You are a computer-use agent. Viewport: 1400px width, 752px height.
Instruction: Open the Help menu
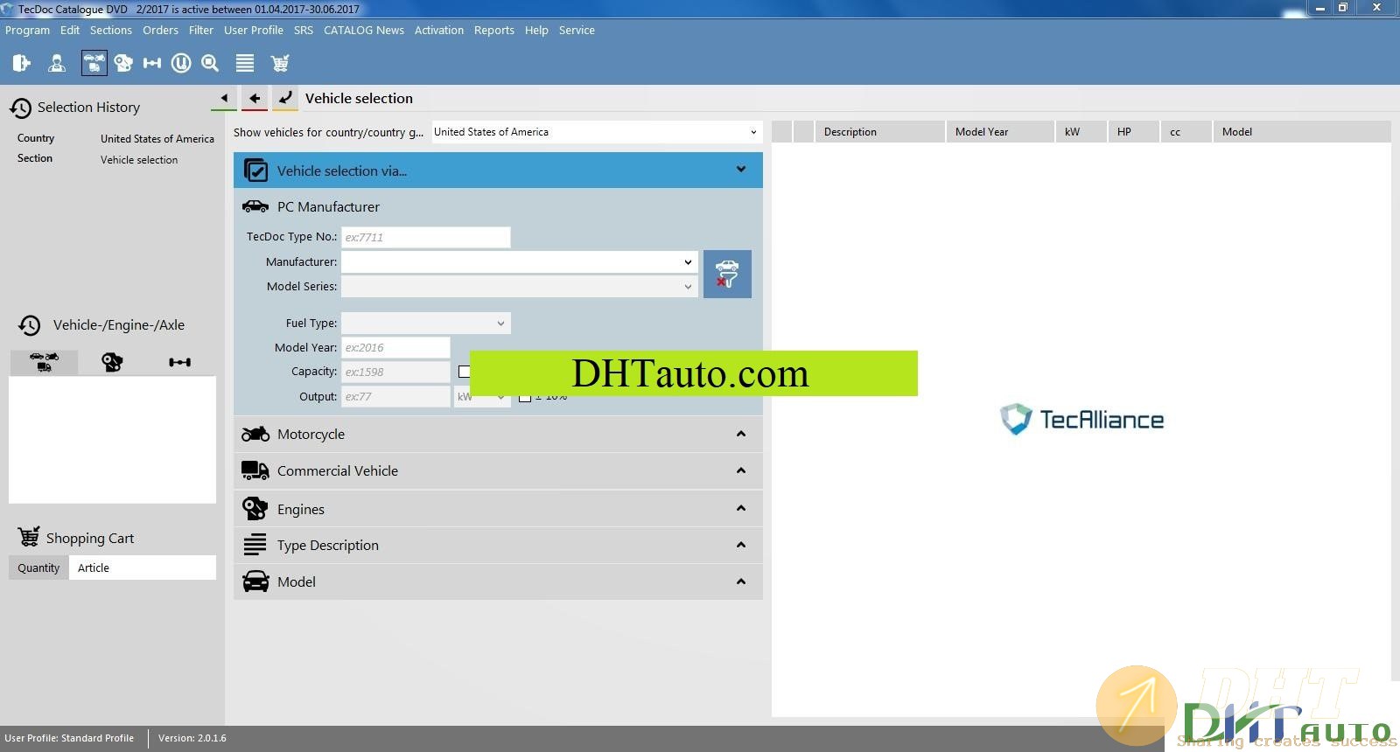pos(536,30)
